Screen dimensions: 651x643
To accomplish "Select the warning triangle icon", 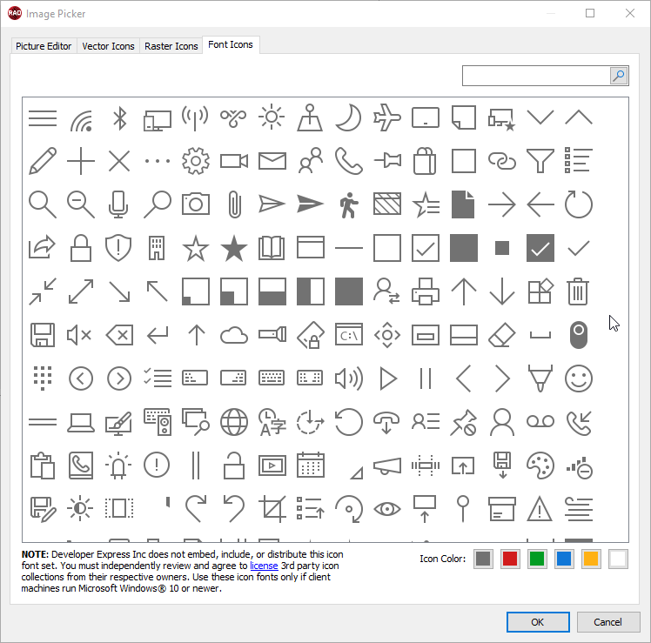I will pyautogui.click(x=540, y=507).
